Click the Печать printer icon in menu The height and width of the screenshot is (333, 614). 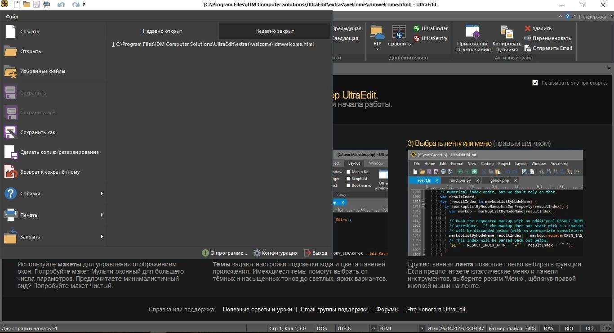click(10, 215)
